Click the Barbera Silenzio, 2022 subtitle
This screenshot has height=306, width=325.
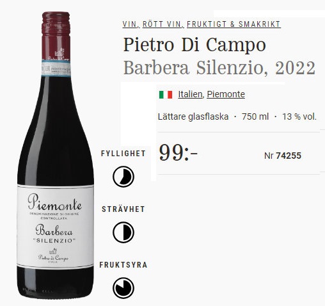pos(219,68)
